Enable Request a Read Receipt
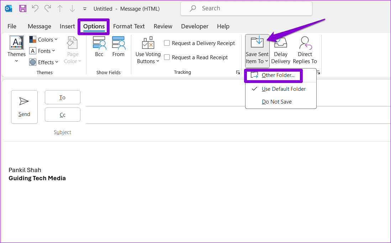391x243 pixels. [x=167, y=57]
